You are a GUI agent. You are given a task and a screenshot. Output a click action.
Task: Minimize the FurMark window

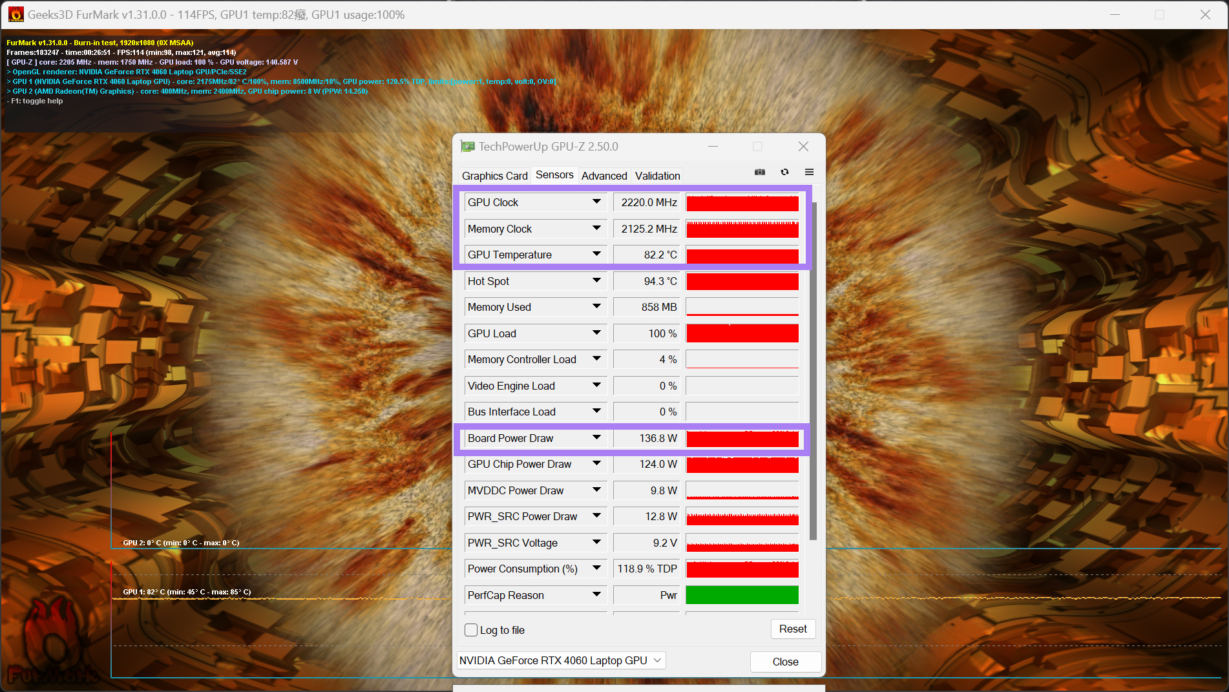[x=1115, y=14]
